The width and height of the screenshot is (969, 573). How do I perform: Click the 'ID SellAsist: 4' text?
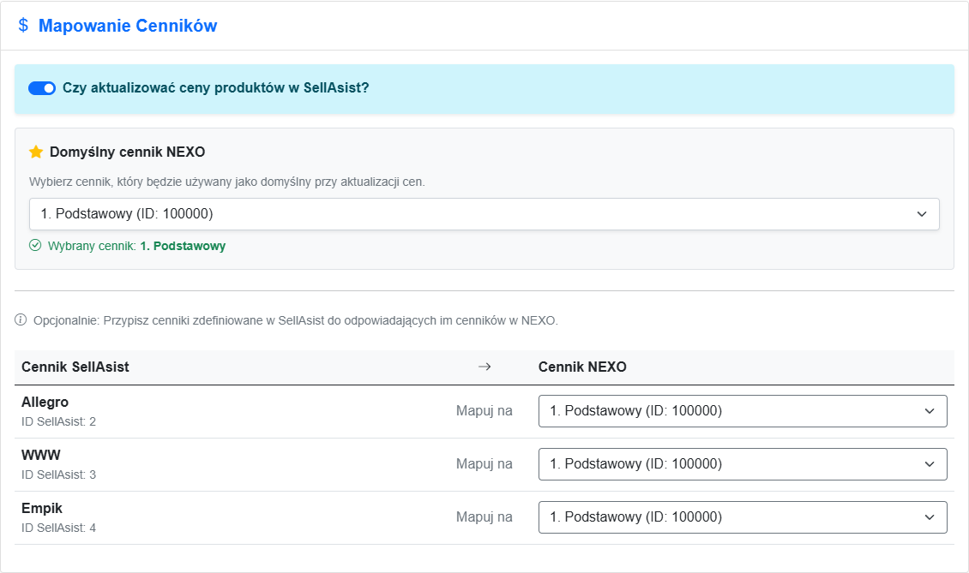(58, 528)
